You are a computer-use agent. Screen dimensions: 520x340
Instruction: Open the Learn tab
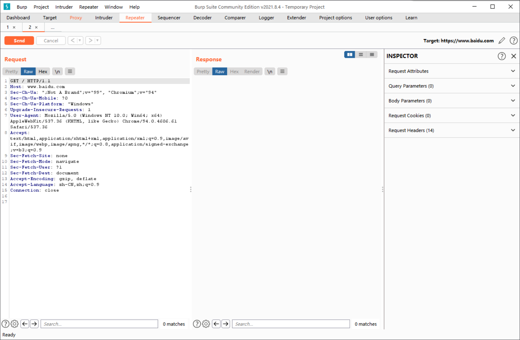pos(411,18)
